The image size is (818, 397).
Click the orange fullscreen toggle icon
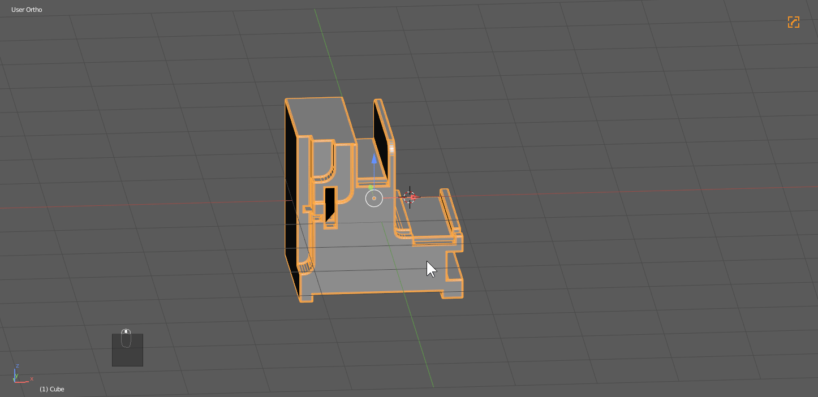(x=793, y=22)
